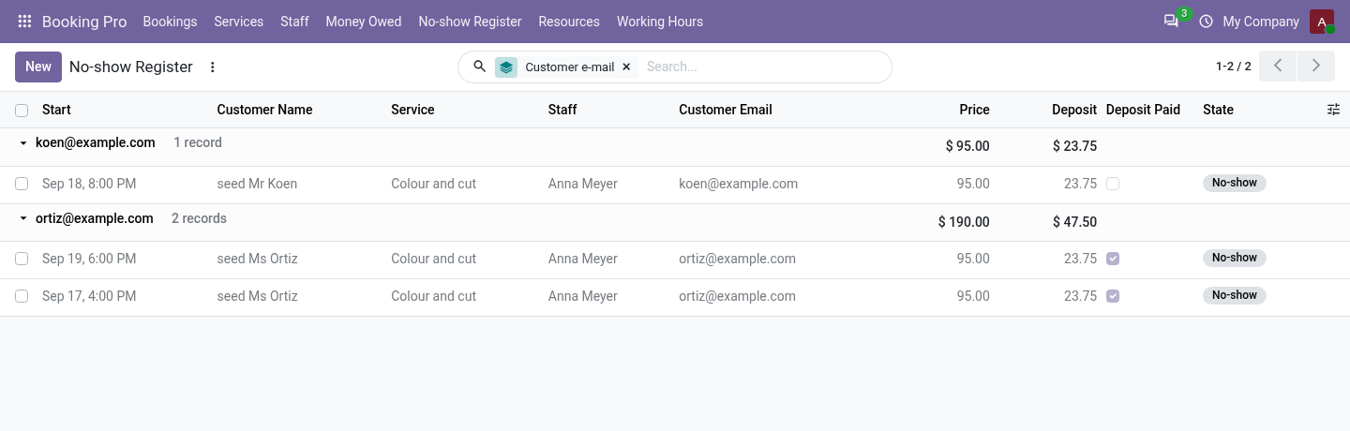The image size is (1350, 431).
Task: Click the 1-2 / 2 pager counter
Action: (x=1234, y=67)
